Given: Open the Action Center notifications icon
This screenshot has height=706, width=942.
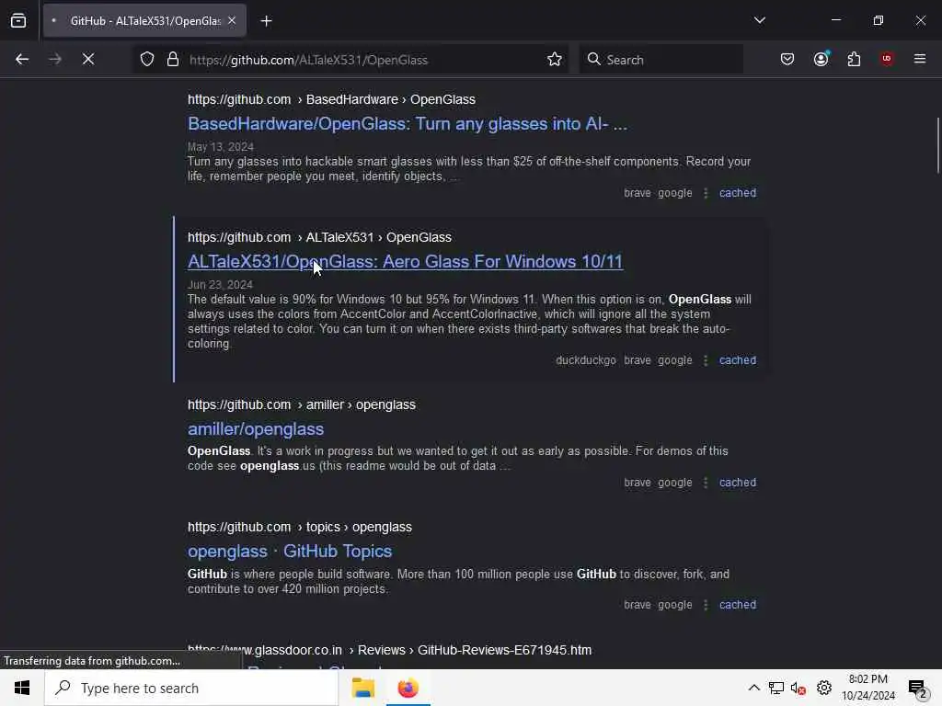Looking at the screenshot, I should (x=917, y=689).
